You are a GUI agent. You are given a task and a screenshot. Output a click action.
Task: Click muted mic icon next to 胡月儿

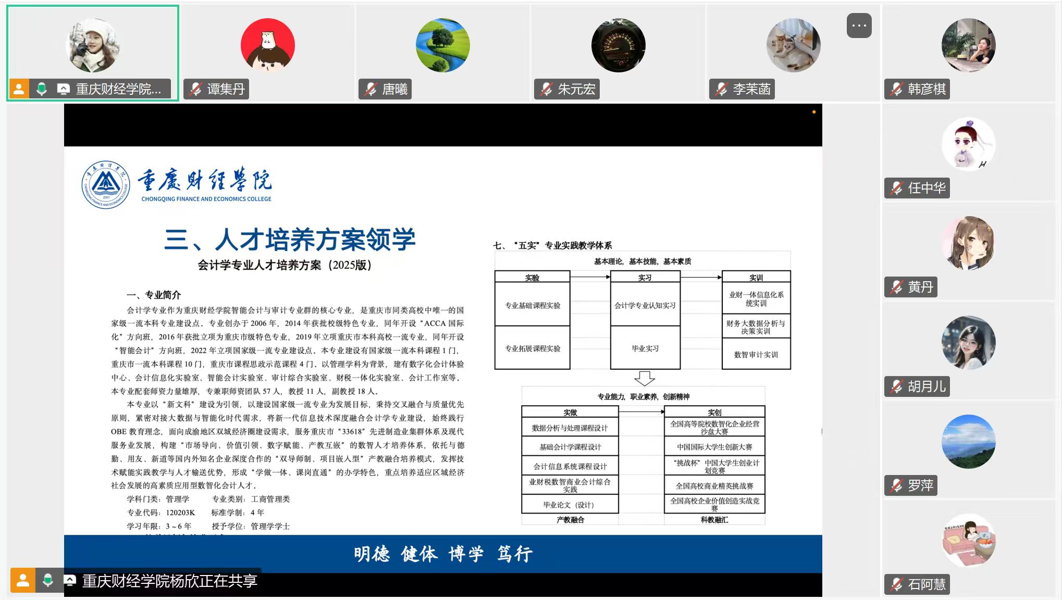click(x=896, y=386)
